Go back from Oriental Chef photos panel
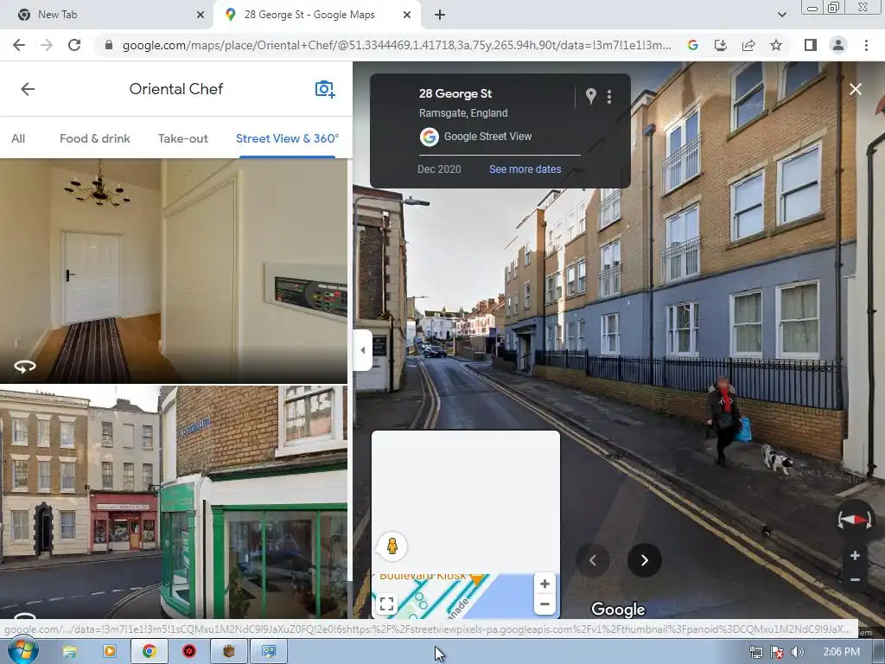Image resolution: width=885 pixels, height=664 pixels. coord(28,89)
